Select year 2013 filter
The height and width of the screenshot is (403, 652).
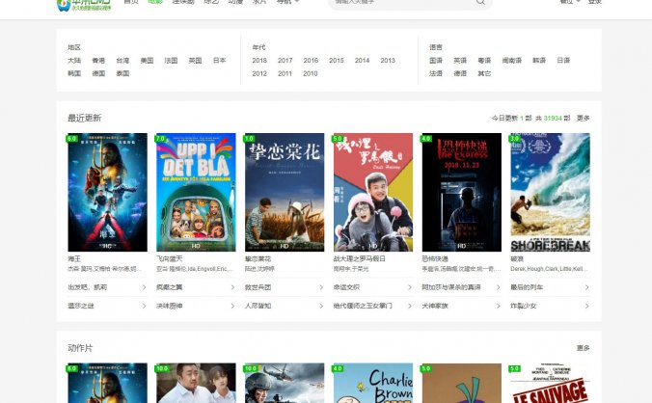[388, 60]
